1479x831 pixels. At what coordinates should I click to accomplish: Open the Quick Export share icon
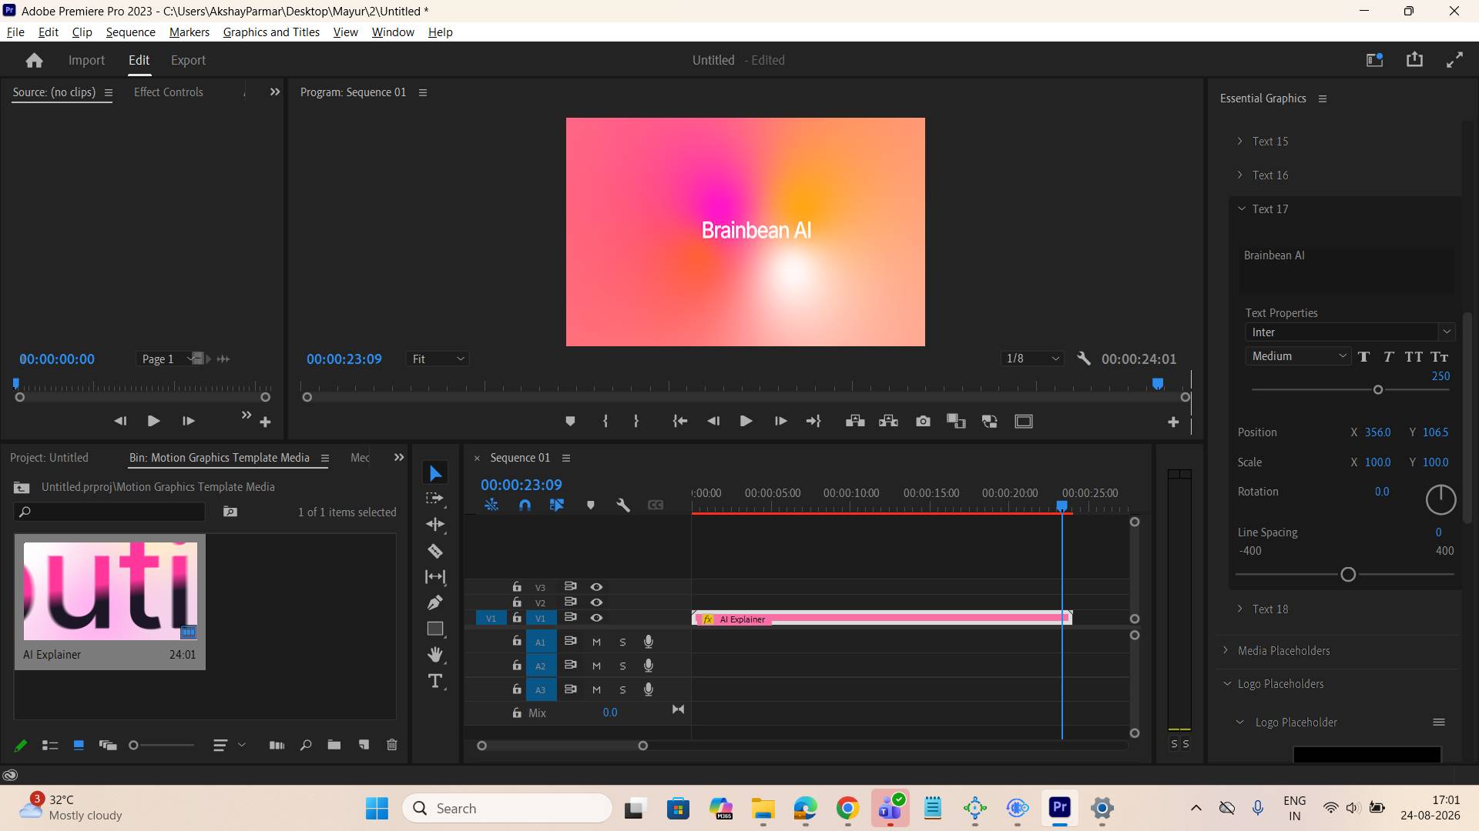(1414, 59)
